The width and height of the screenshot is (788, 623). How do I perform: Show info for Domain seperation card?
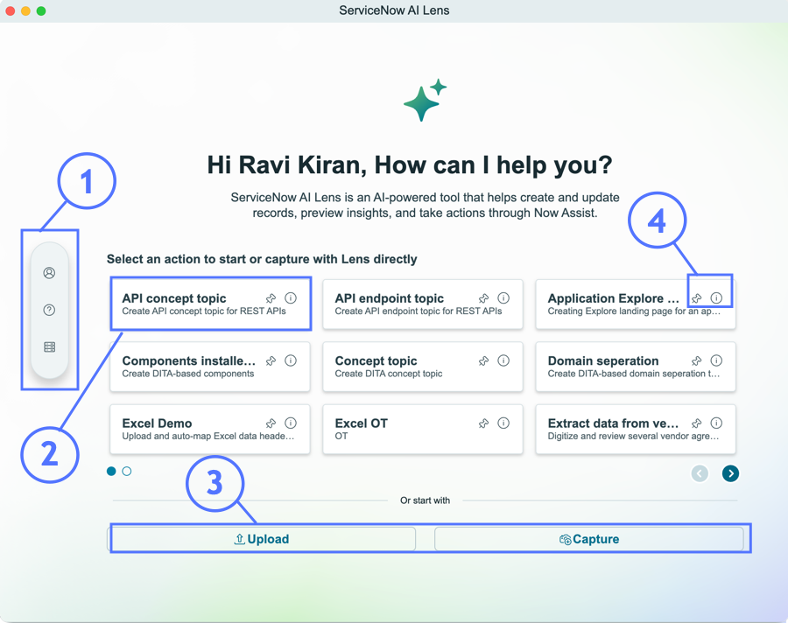tap(716, 360)
